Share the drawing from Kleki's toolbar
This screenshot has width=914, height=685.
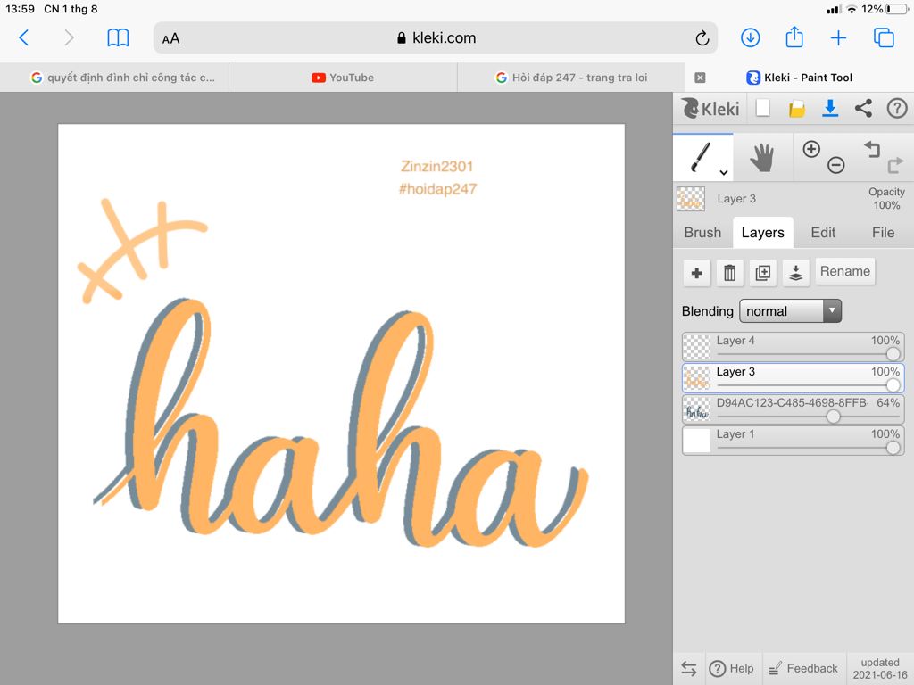pos(863,108)
